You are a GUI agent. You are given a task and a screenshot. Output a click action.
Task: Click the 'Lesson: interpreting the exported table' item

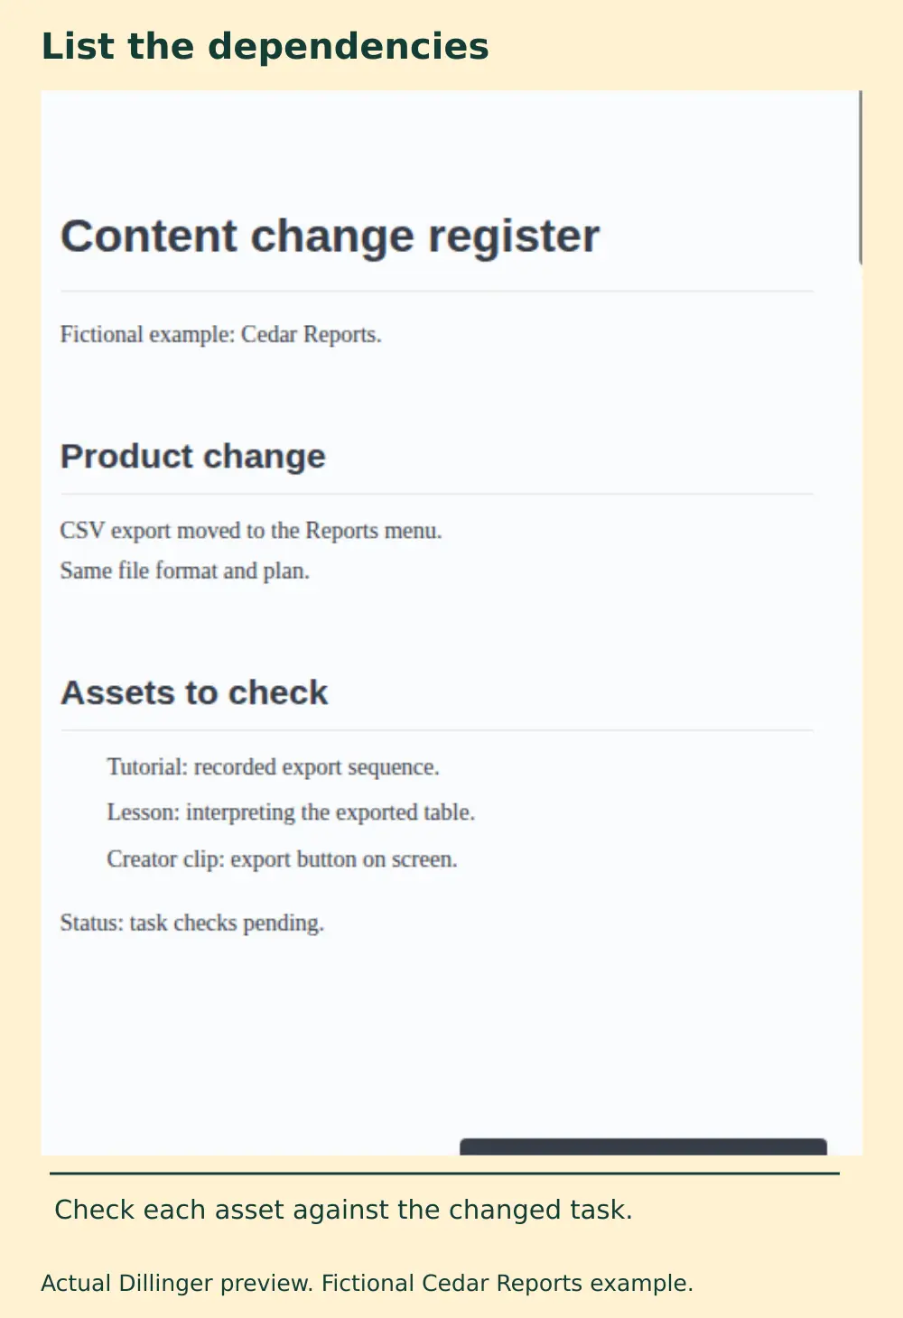tap(291, 812)
